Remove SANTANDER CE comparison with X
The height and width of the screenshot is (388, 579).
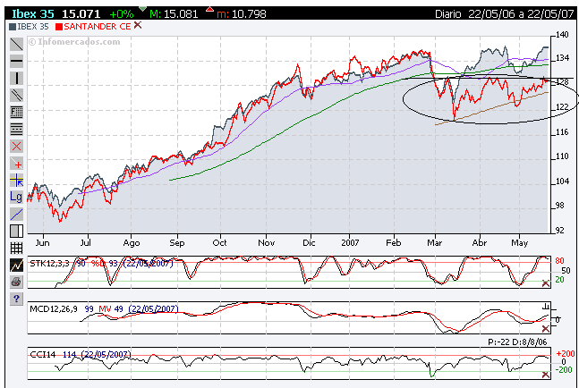(x=138, y=25)
